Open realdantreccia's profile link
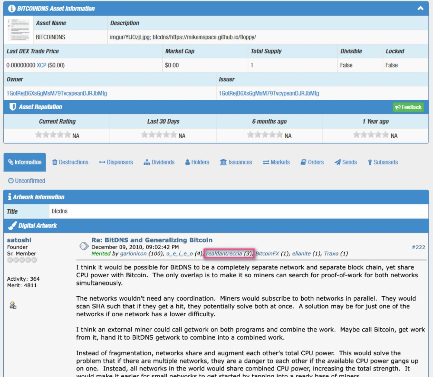This screenshot has width=433, height=377. point(224,253)
